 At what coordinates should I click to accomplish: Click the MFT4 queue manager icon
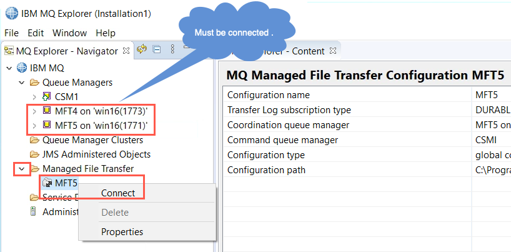47,111
